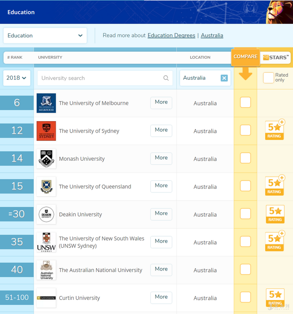Click the University of Melbourne logo
Screen dimensions: 293x314
point(46,103)
